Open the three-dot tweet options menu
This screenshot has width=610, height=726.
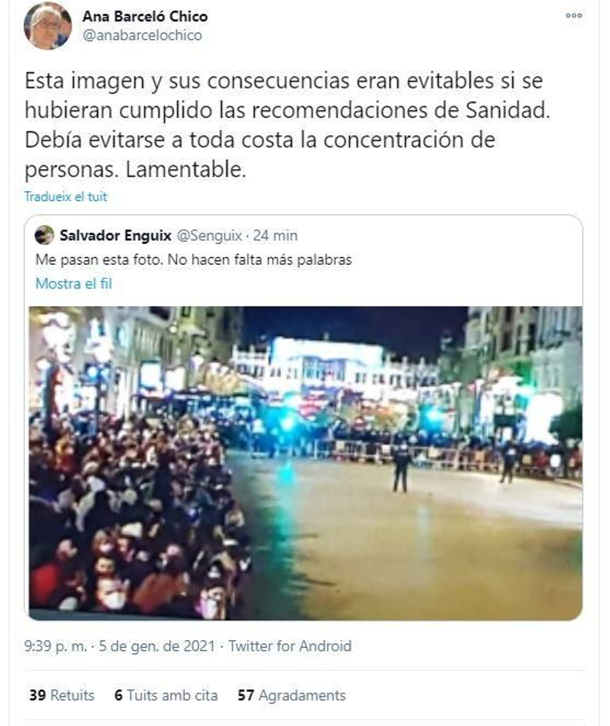(573, 16)
